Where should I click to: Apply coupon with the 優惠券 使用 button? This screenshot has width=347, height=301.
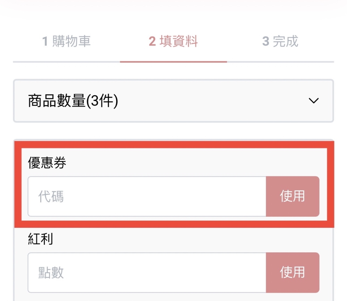tap(293, 196)
